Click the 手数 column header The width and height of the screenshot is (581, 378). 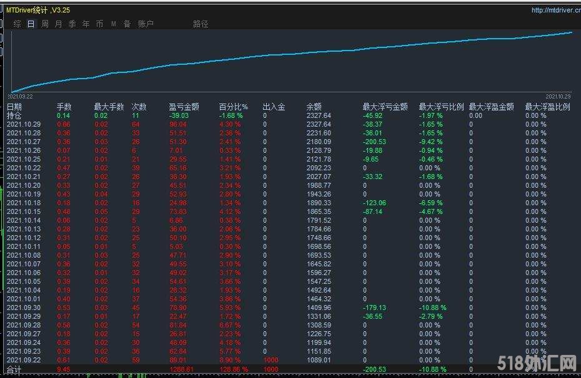pos(64,107)
